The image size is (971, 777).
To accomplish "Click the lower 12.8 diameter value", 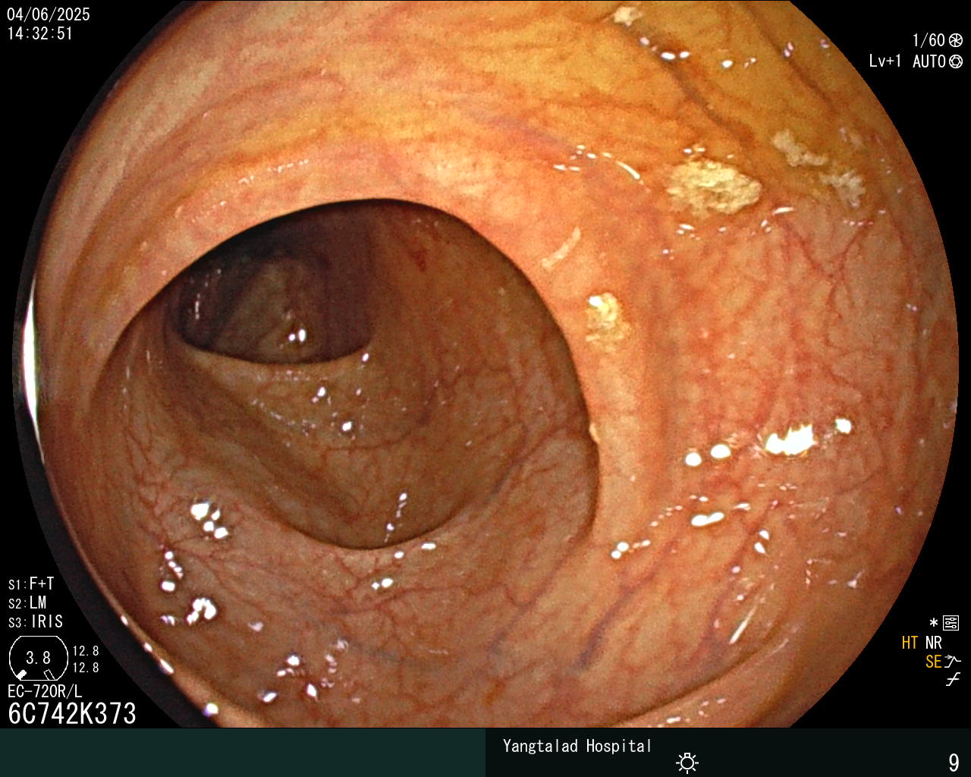I will click(86, 668).
